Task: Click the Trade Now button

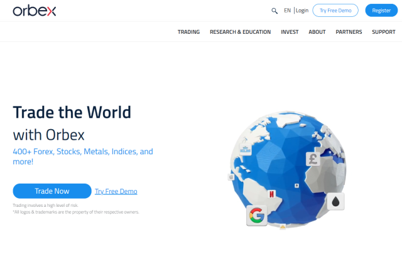Action: (x=52, y=191)
